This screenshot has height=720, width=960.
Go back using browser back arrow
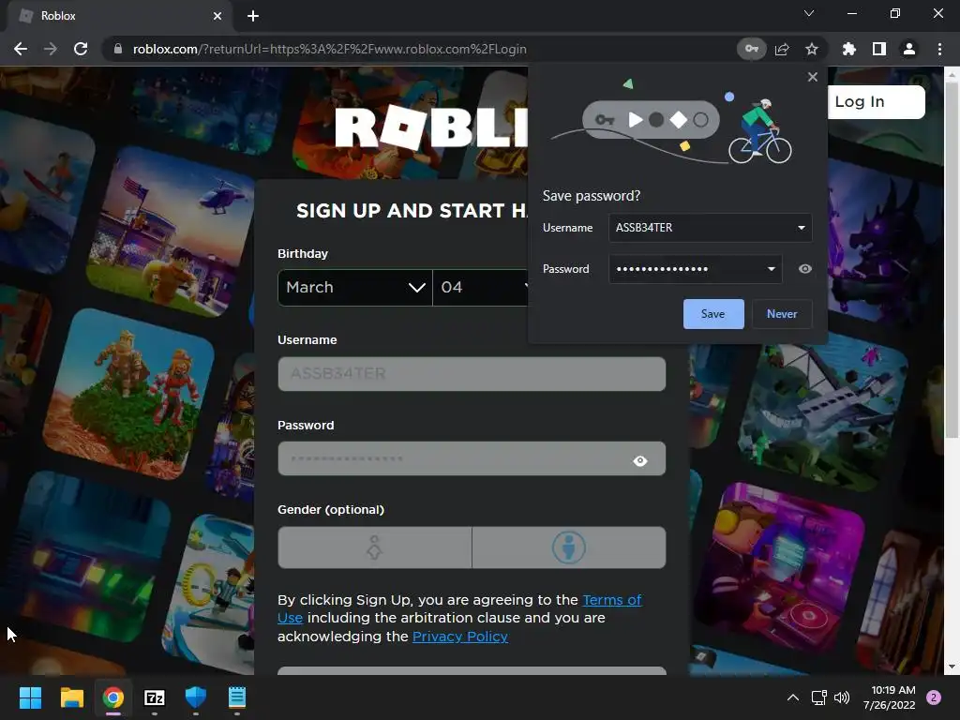click(21, 49)
